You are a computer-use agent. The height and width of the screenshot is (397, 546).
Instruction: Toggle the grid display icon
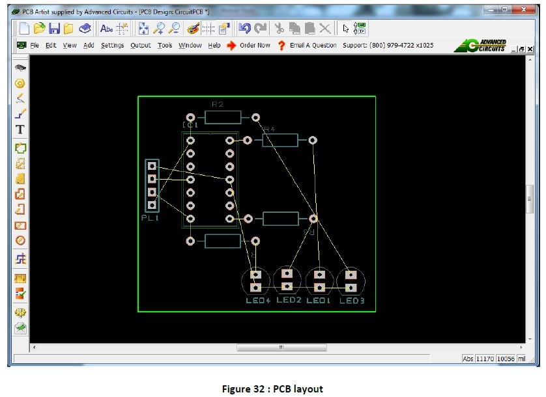tap(208, 28)
